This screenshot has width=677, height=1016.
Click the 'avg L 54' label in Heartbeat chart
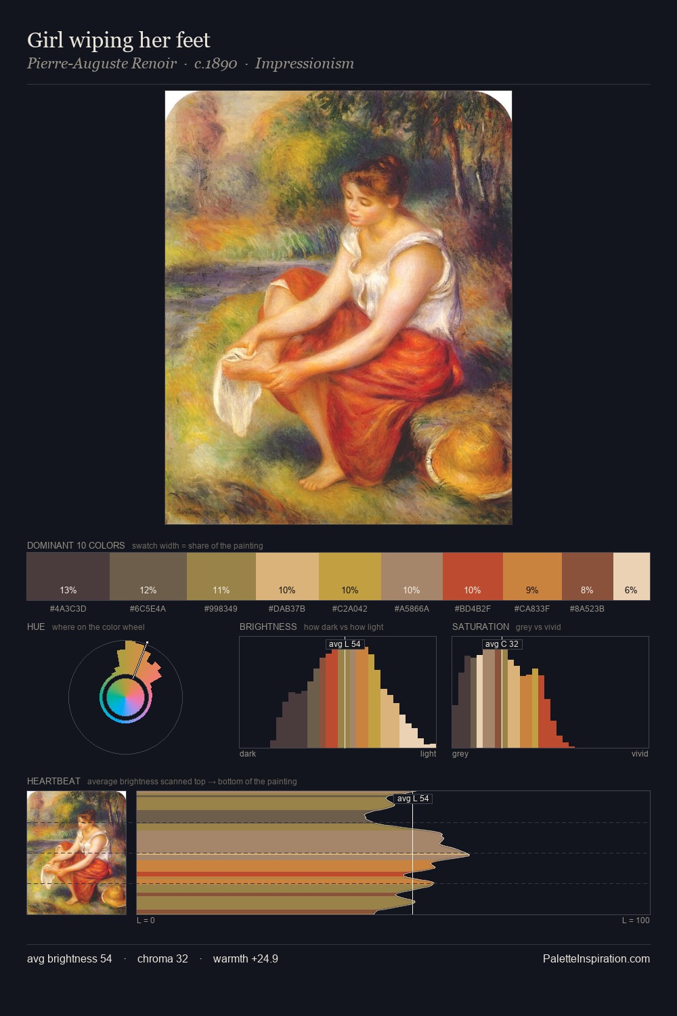[x=413, y=799]
